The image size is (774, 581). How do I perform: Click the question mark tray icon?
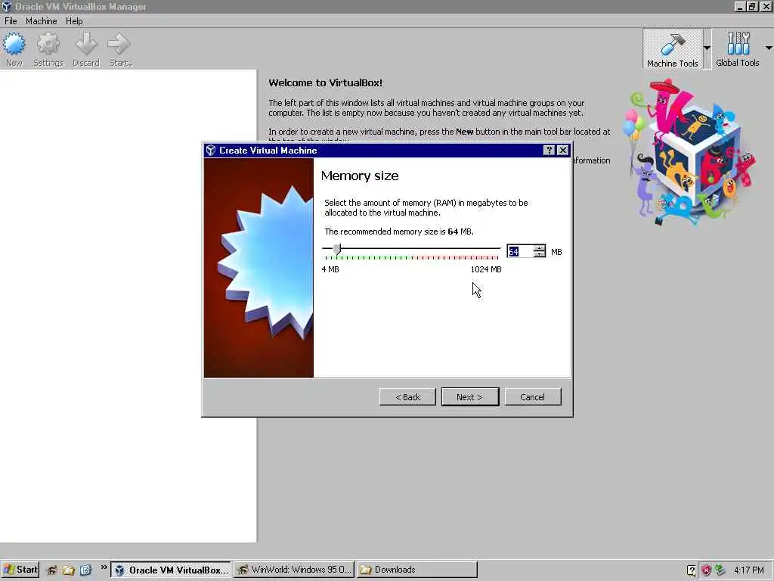point(692,570)
